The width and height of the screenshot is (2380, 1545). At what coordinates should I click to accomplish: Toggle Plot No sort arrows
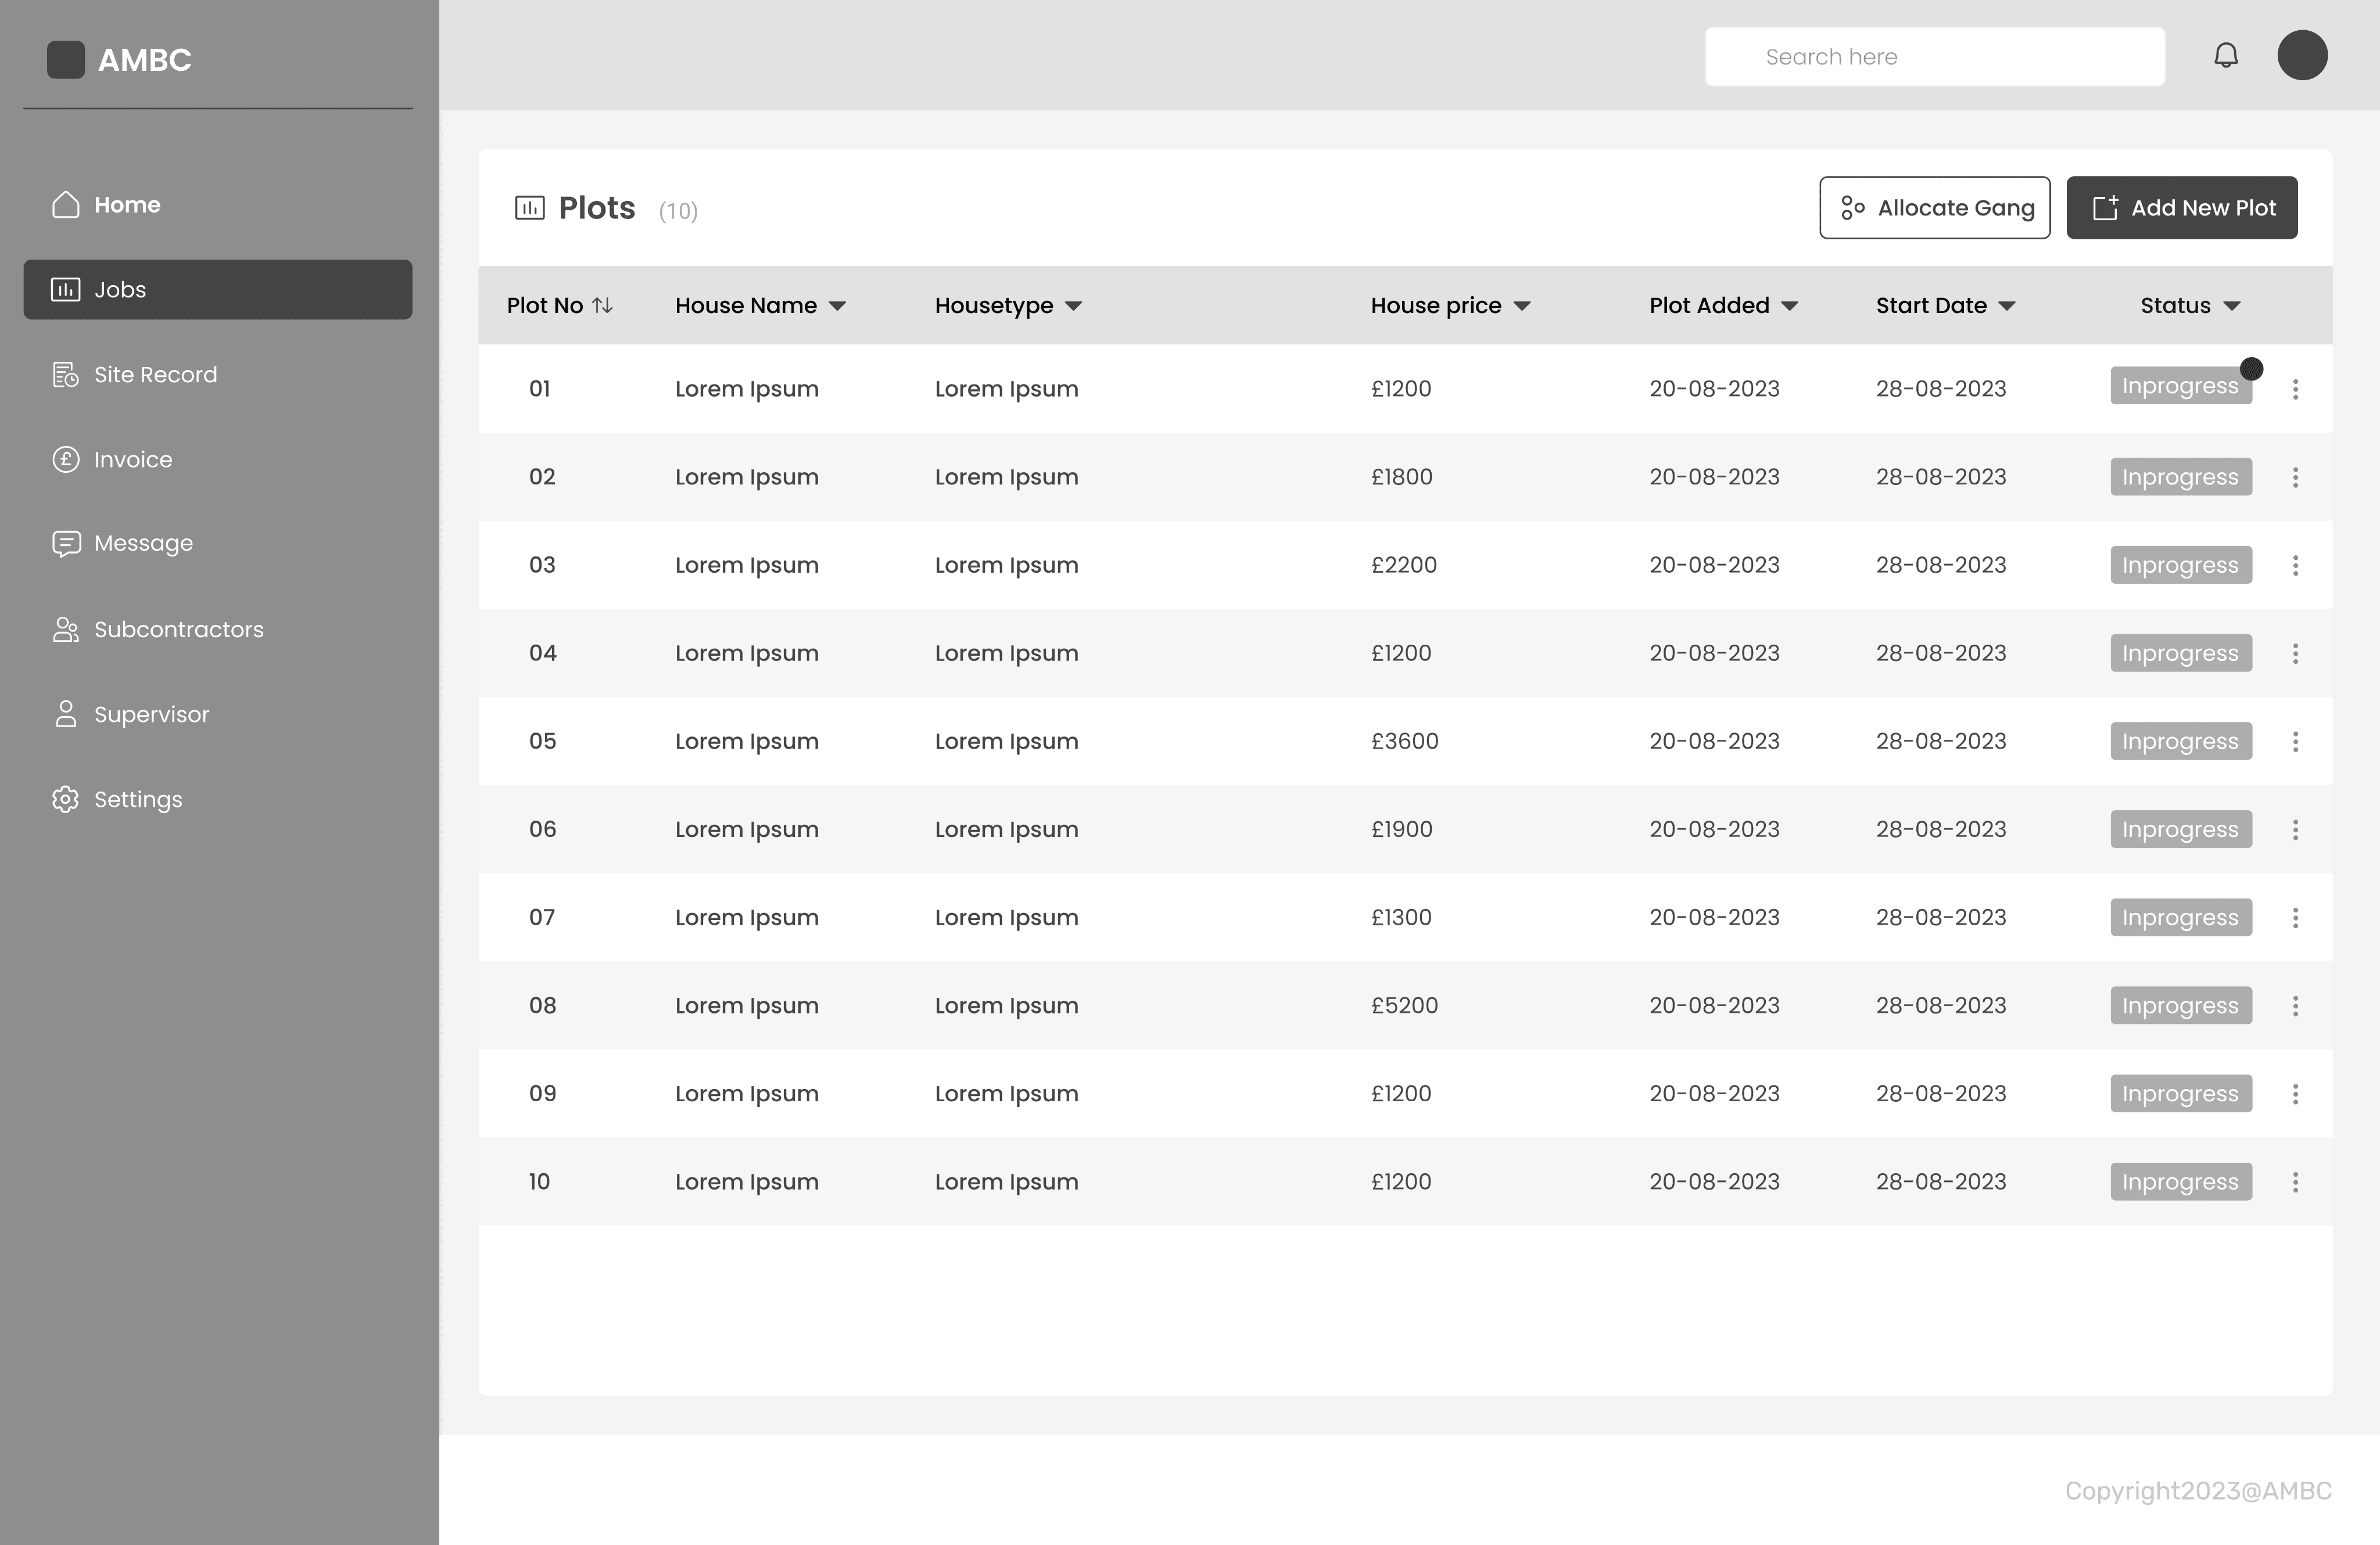click(602, 306)
